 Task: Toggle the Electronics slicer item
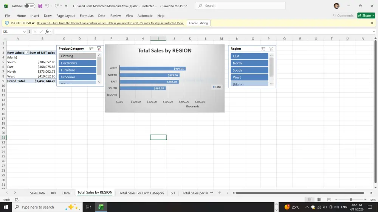tap(77, 63)
